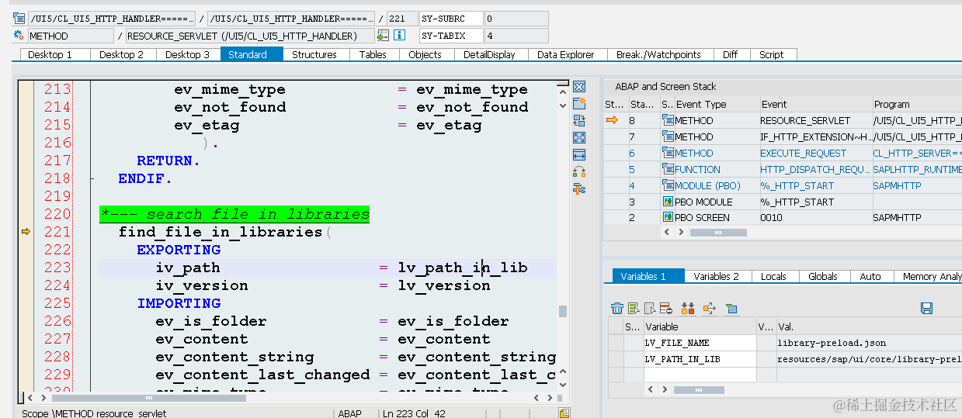Select the LV_PATH_IN_LIB variable cell

pos(700,359)
